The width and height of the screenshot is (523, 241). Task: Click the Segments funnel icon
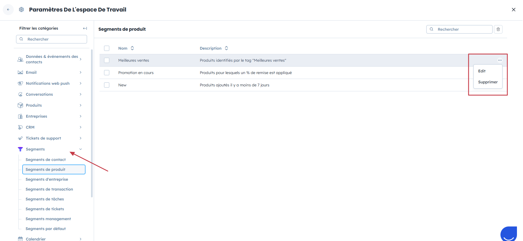coord(20,149)
